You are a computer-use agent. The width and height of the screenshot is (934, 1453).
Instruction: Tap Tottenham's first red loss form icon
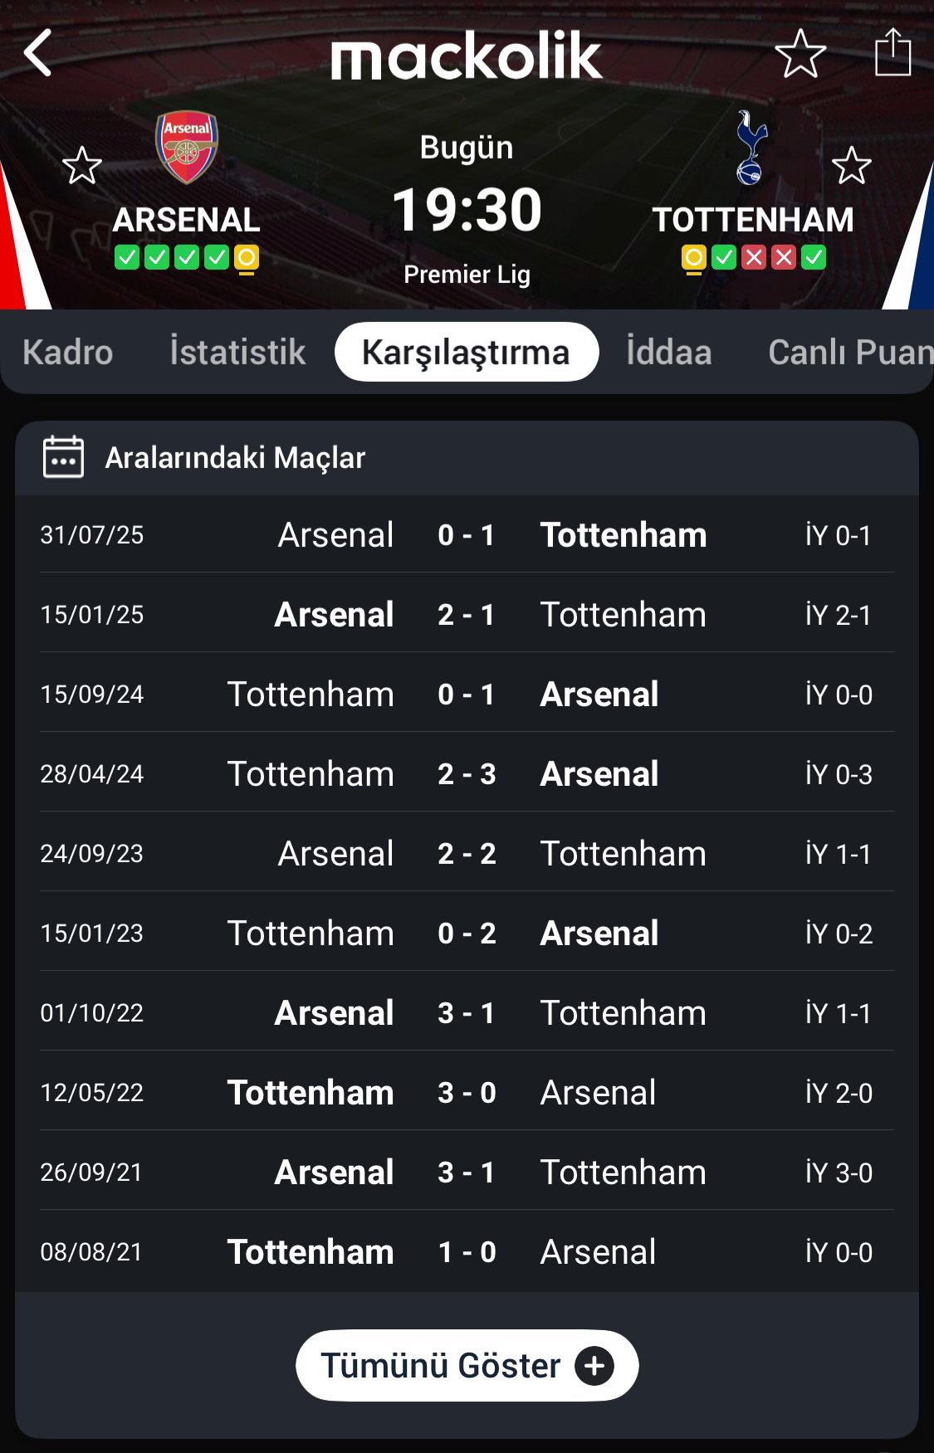click(x=754, y=258)
